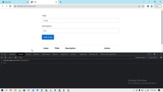Image resolution: width=163 pixels, height=92 pixels.
Task: Focus the Description input field
Action: pyautogui.click(x=80, y=31)
